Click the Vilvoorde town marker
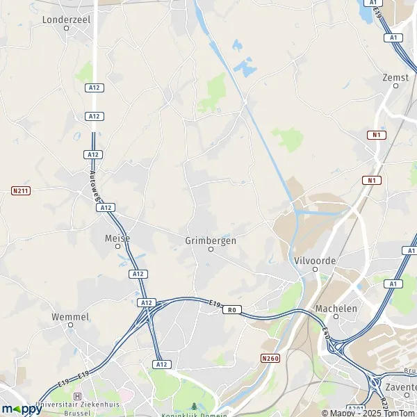 pyautogui.click(x=315, y=269)
